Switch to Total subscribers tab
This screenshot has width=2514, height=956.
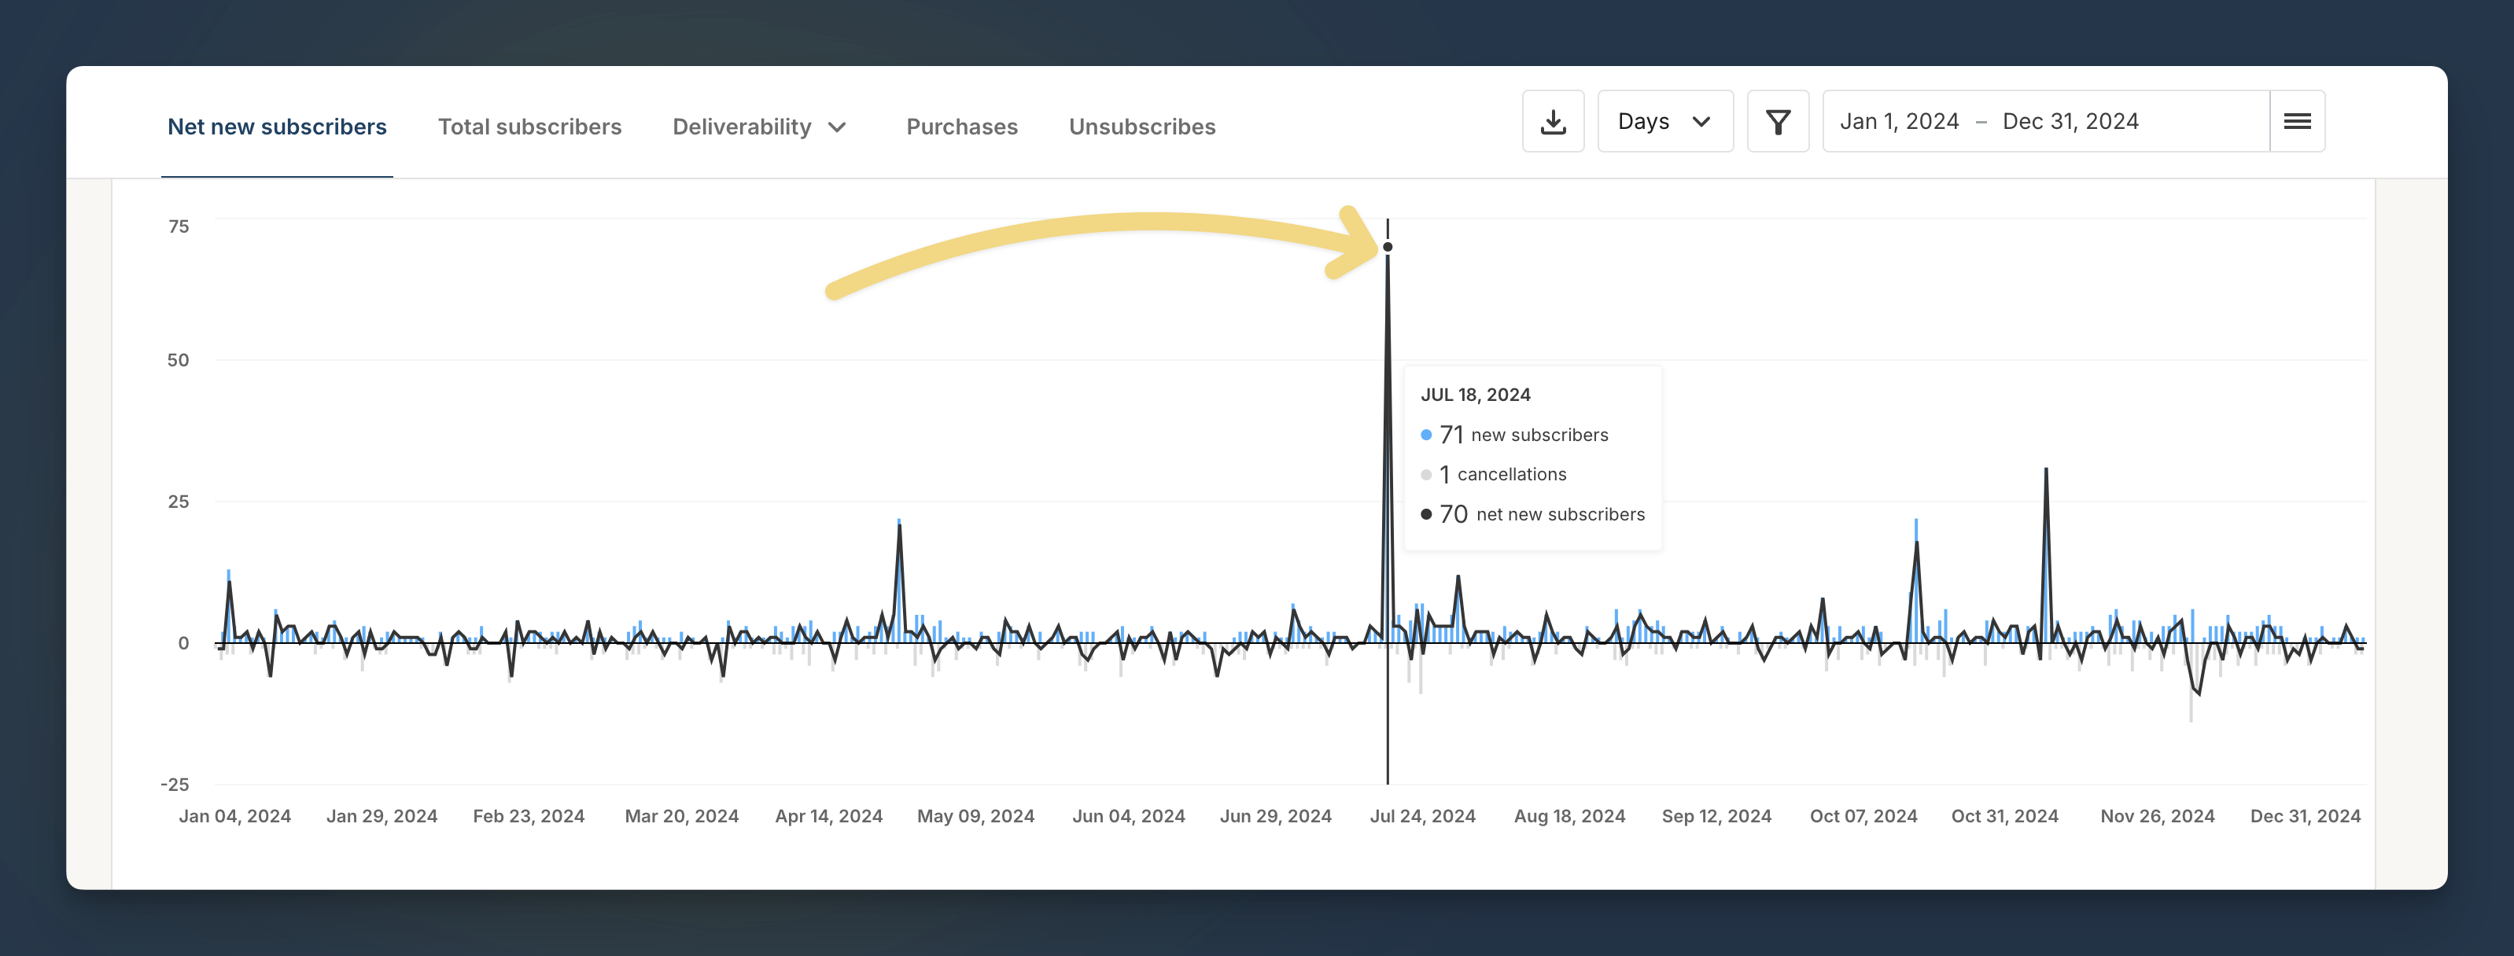click(x=529, y=127)
